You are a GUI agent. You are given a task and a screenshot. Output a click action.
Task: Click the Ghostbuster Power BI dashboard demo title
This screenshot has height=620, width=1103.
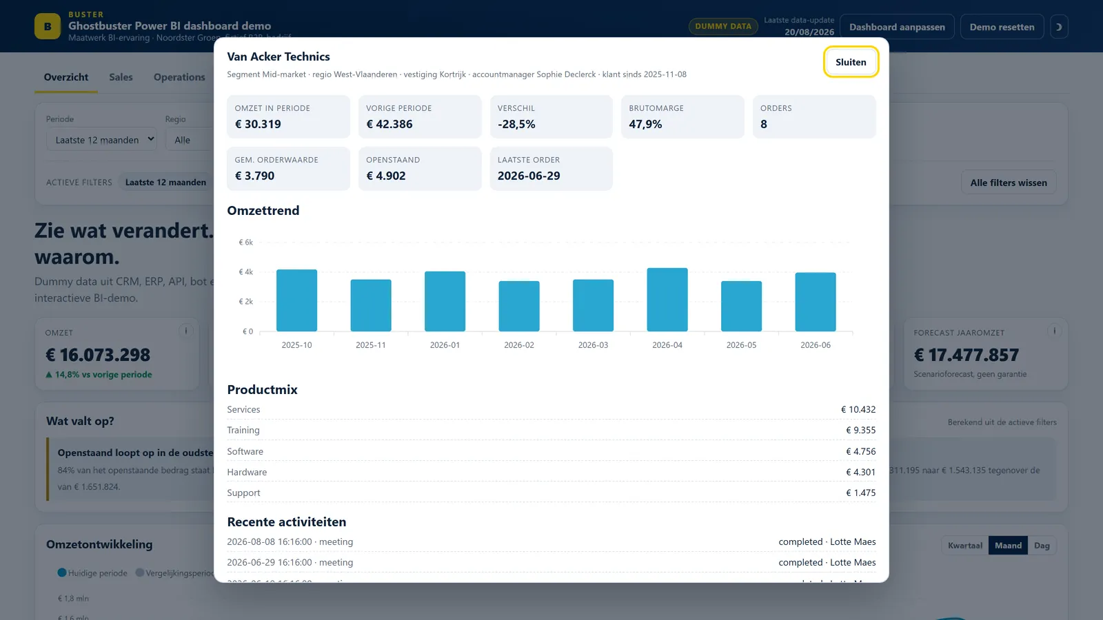pos(170,25)
